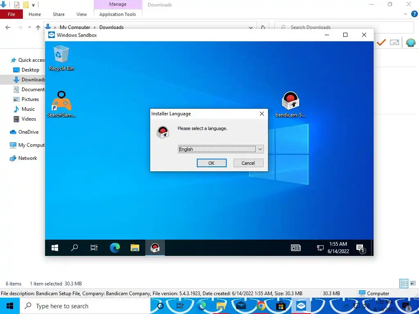Open the Application Tools tab
The height and width of the screenshot is (314, 419).
(117, 14)
